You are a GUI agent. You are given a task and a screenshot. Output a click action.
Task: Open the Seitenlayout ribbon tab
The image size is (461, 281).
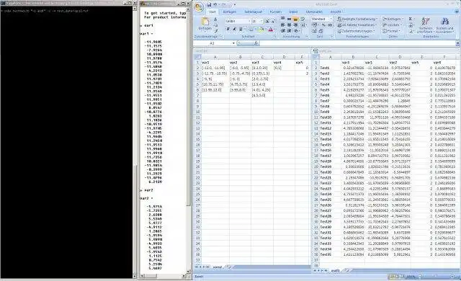pyautogui.click(x=253, y=12)
